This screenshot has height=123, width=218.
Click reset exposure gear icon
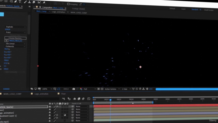[147, 89]
